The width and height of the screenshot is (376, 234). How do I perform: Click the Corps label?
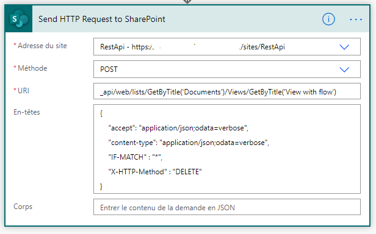click(x=23, y=207)
